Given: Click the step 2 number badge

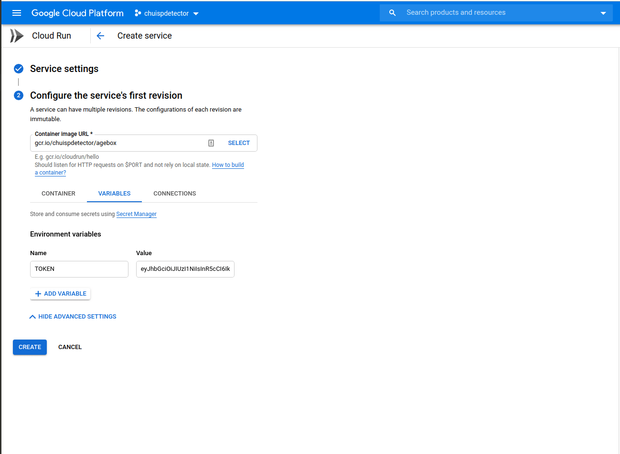Looking at the screenshot, I should (19, 95).
